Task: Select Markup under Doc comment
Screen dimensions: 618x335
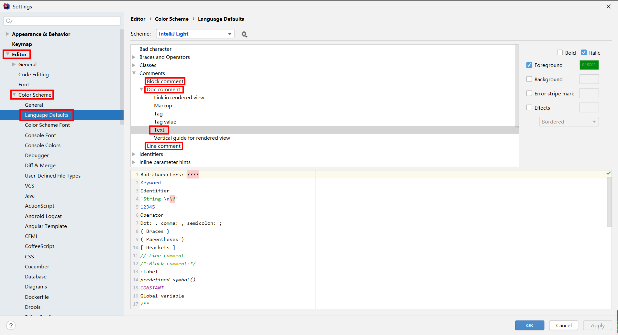Action: 163,105
